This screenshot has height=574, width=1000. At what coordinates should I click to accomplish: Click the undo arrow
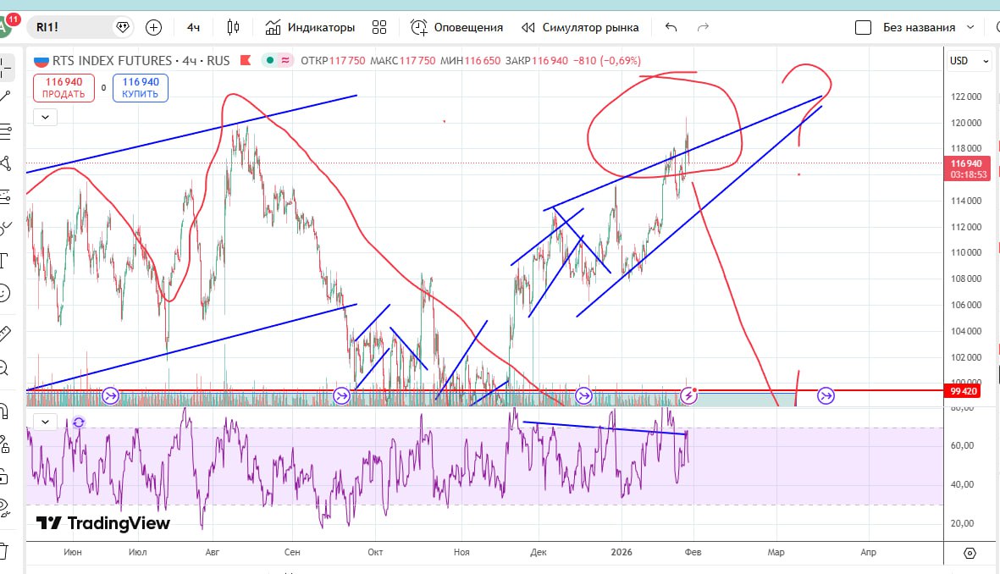point(671,27)
